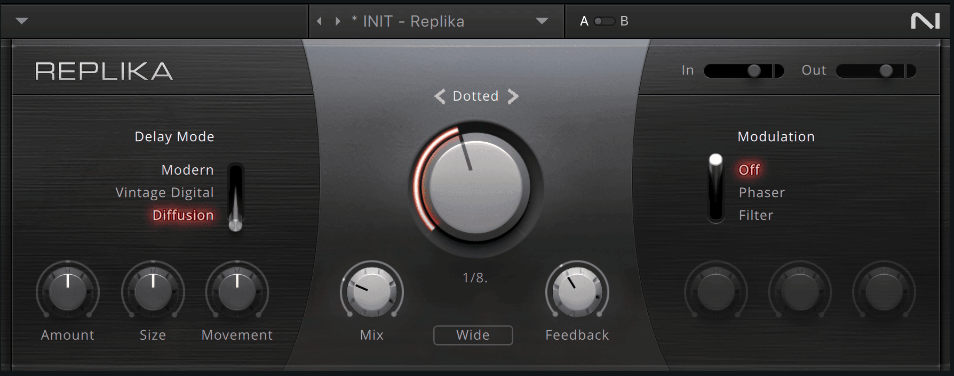Select previous delay style left of Dotted
954x376 pixels.
pyautogui.click(x=440, y=96)
